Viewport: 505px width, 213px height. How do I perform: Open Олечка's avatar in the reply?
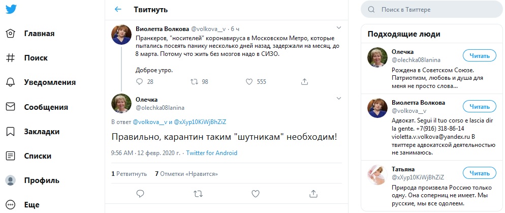click(x=121, y=103)
